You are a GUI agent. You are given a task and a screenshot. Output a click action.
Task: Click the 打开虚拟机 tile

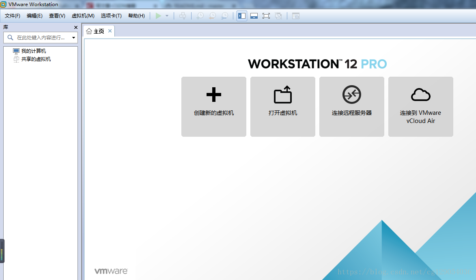pos(282,107)
